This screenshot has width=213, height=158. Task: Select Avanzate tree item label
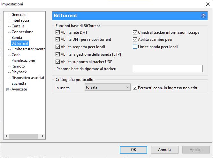19,89
